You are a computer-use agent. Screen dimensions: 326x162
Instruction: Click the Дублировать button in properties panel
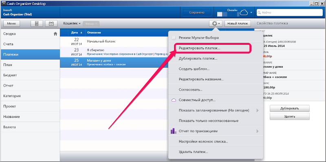click(290, 109)
